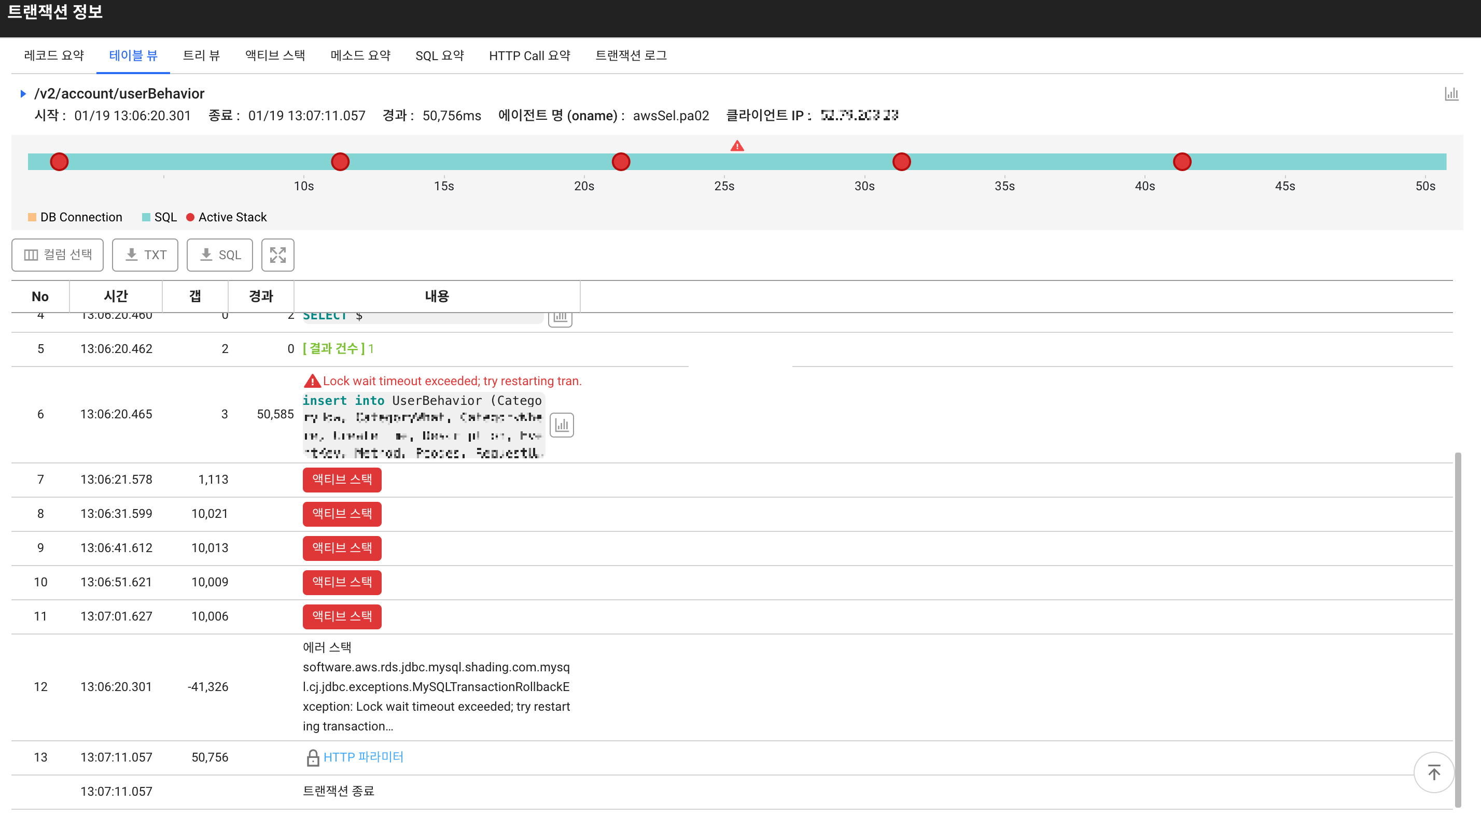Download the transaction as TXT
The width and height of the screenshot is (1481, 817).
point(145,255)
